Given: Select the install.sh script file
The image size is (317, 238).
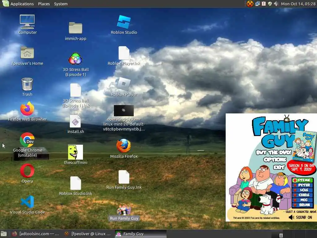Looking at the screenshot, I should coord(76,121).
